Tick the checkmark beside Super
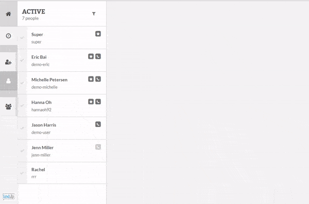The width and height of the screenshot is (309, 204). coord(22,38)
